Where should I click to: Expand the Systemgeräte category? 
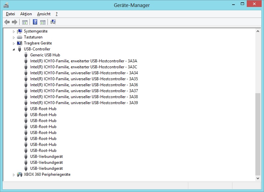coord(14,32)
